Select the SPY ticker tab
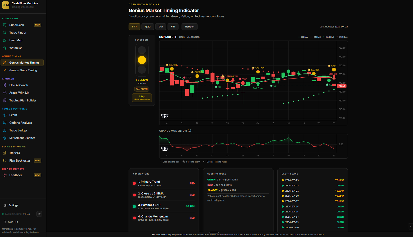This screenshot has width=413, height=237. point(134,27)
